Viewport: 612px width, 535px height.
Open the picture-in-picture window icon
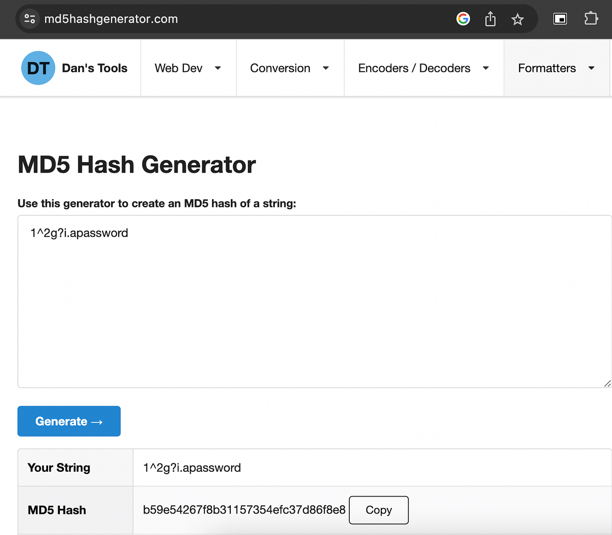tap(560, 19)
